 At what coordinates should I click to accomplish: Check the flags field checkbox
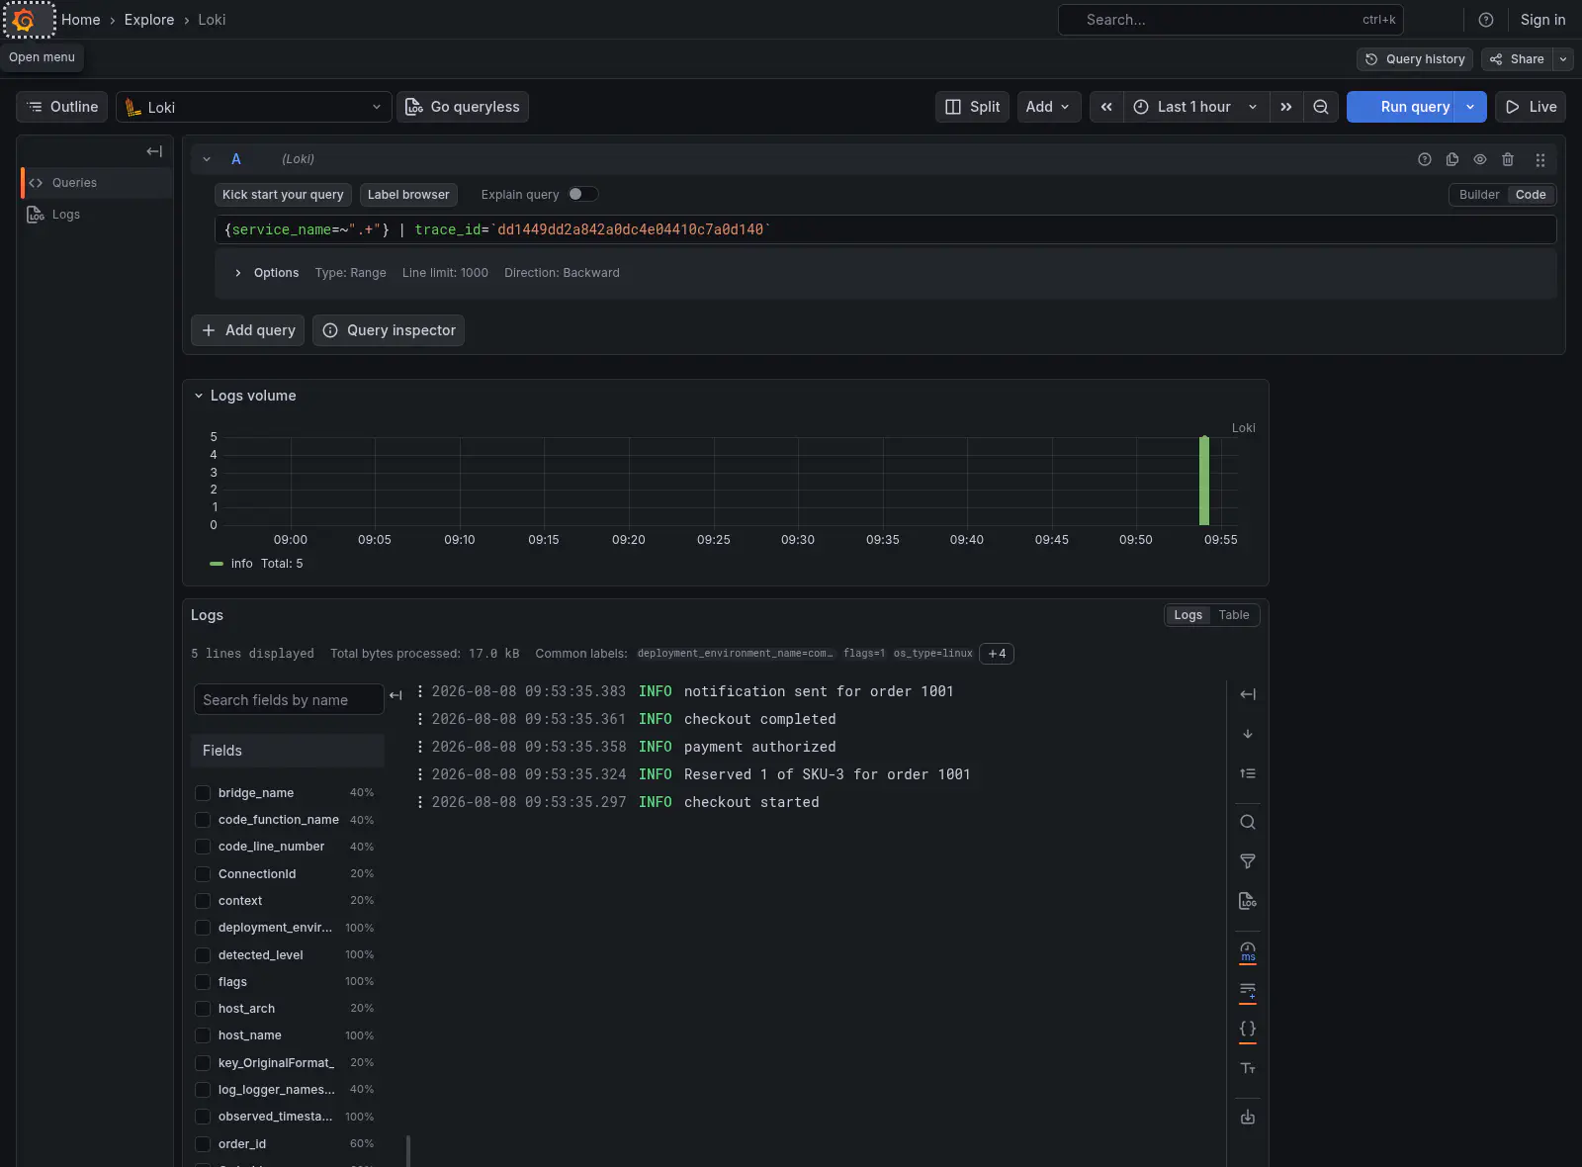(203, 982)
